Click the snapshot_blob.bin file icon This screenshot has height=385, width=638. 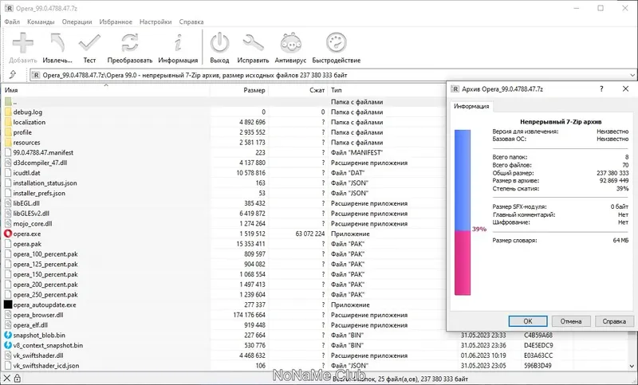[8, 335]
